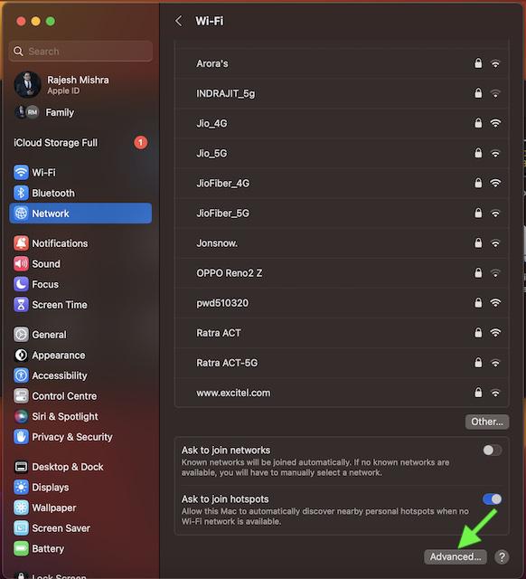The width and height of the screenshot is (526, 579).
Task: Click the Accessibility icon in sidebar
Action: (21, 375)
